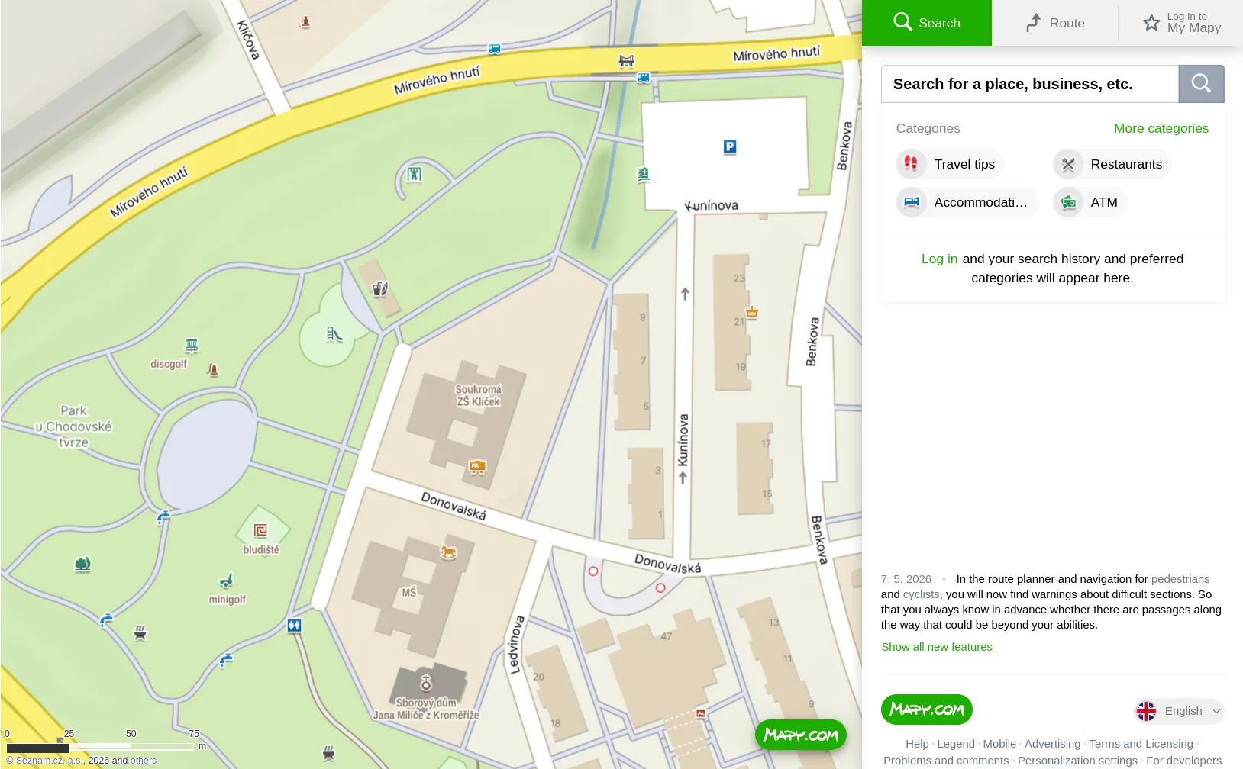The width and height of the screenshot is (1243, 769).
Task: Open Help footer link
Action: 917,744
